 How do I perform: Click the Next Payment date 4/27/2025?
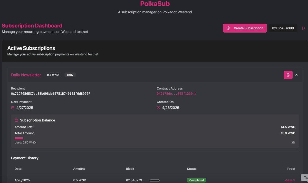[x=25, y=108]
